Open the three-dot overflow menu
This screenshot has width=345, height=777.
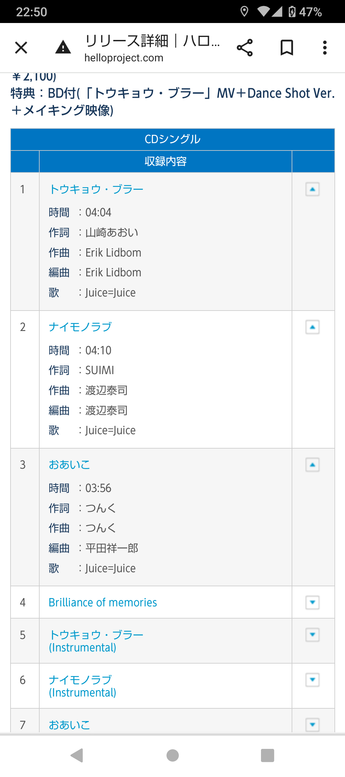(x=325, y=48)
